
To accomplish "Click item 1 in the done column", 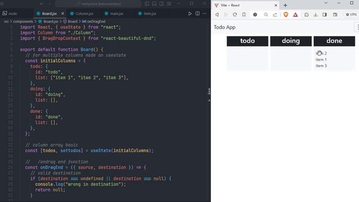I will click(321, 59).
